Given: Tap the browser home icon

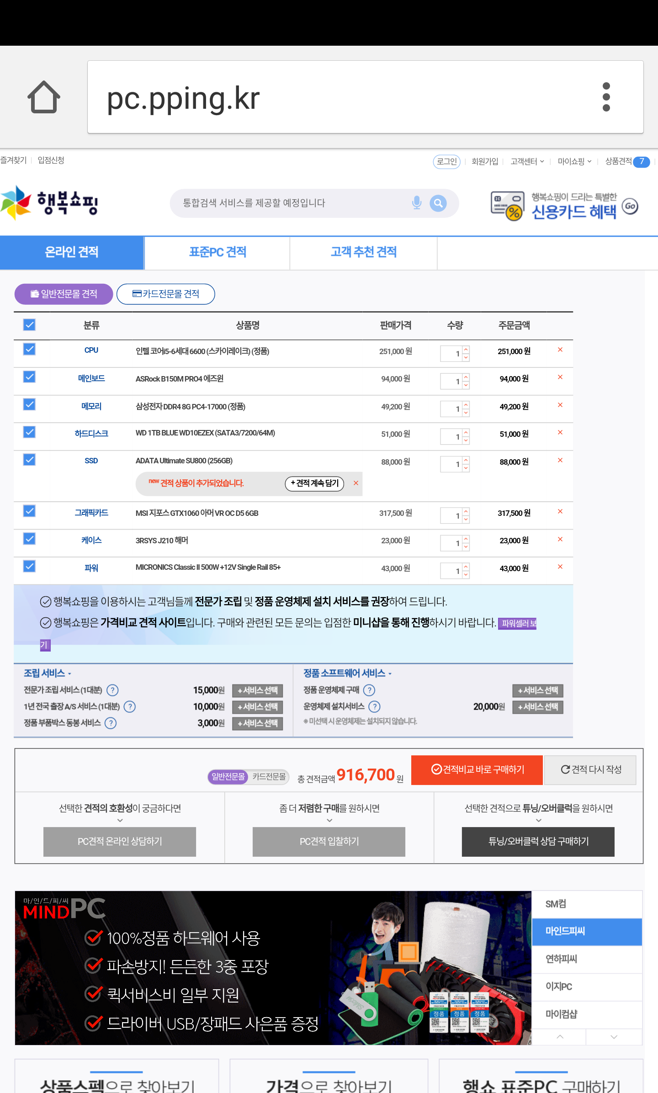Looking at the screenshot, I should click(44, 97).
